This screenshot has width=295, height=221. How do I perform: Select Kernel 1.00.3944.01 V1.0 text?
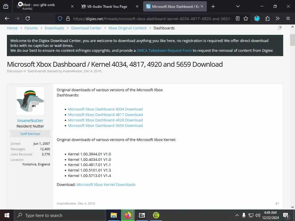coord(90,154)
